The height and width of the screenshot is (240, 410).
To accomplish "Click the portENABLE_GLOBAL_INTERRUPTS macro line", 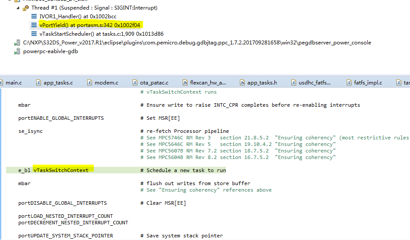I will tap(61, 118).
